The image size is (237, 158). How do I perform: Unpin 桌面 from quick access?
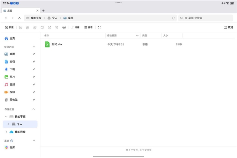[x=34, y=54]
